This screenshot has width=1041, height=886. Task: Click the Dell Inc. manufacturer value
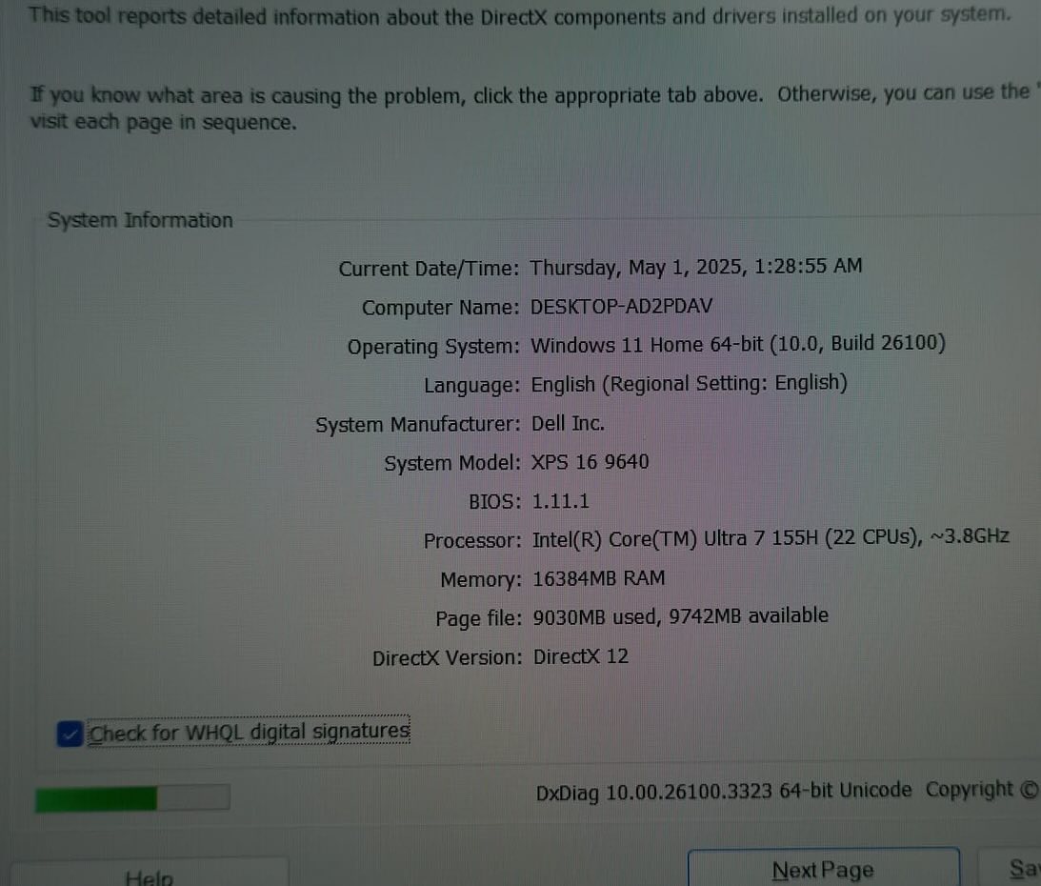click(568, 424)
